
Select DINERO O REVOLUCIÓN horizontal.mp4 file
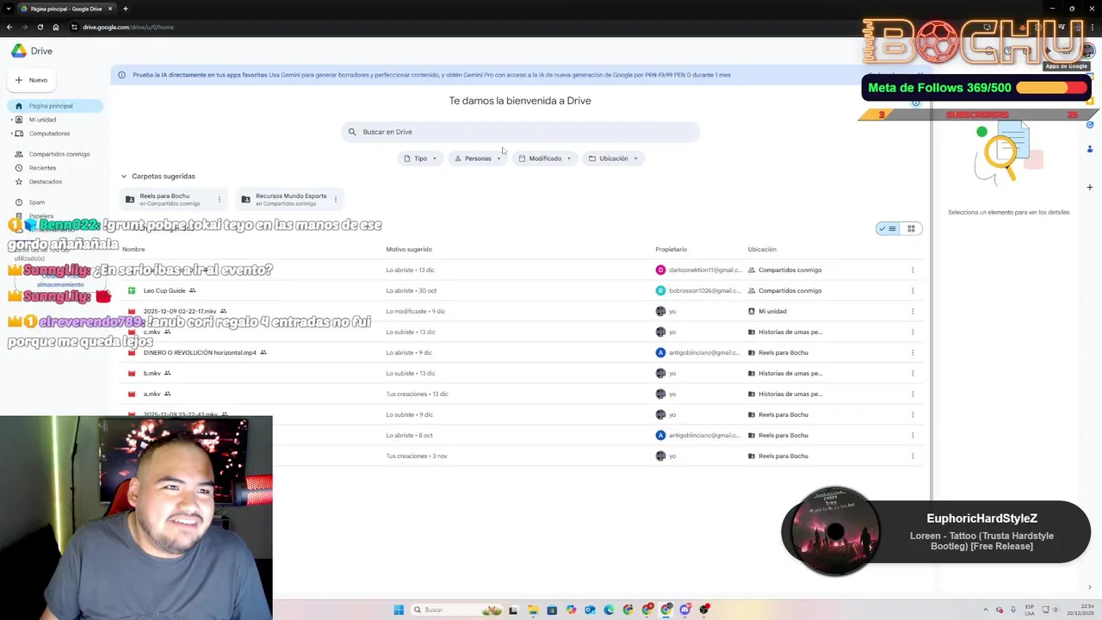pyautogui.click(x=521, y=353)
